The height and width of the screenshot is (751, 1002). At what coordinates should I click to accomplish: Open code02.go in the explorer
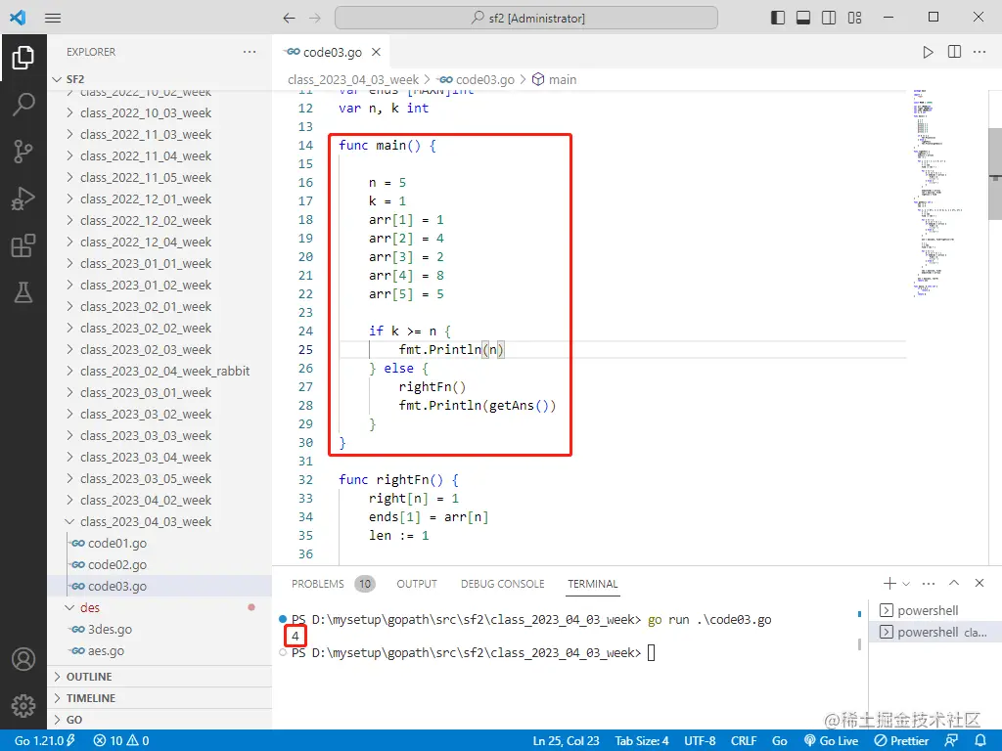pos(159,565)
